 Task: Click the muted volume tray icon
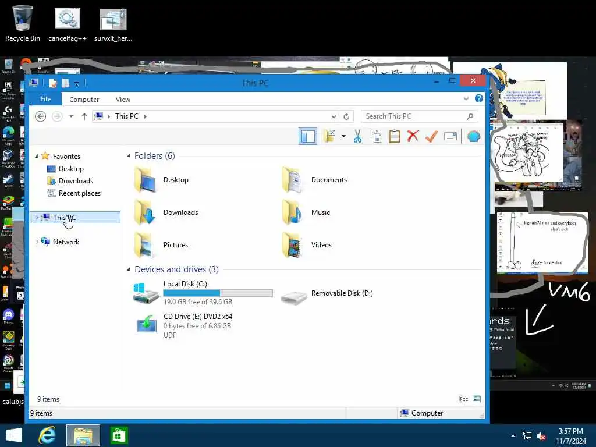coord(542,436)
